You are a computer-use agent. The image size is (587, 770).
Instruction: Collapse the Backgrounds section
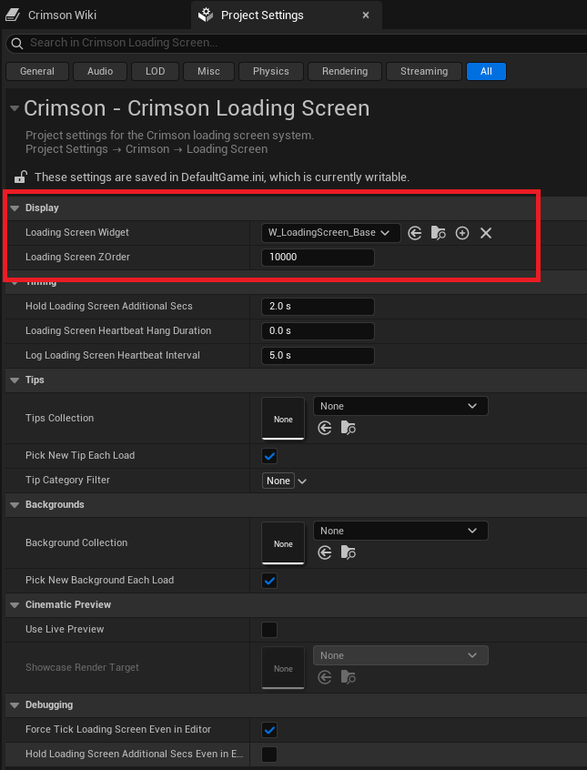pyautogui.click(x=15, y=505)
